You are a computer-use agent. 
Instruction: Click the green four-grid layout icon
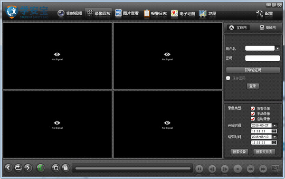pos(40,168)
